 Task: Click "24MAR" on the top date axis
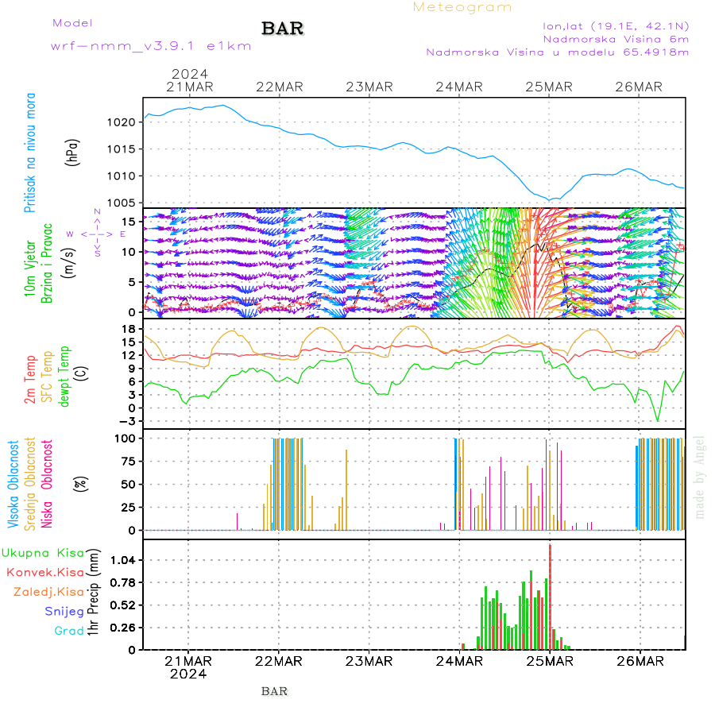point(459,87)
